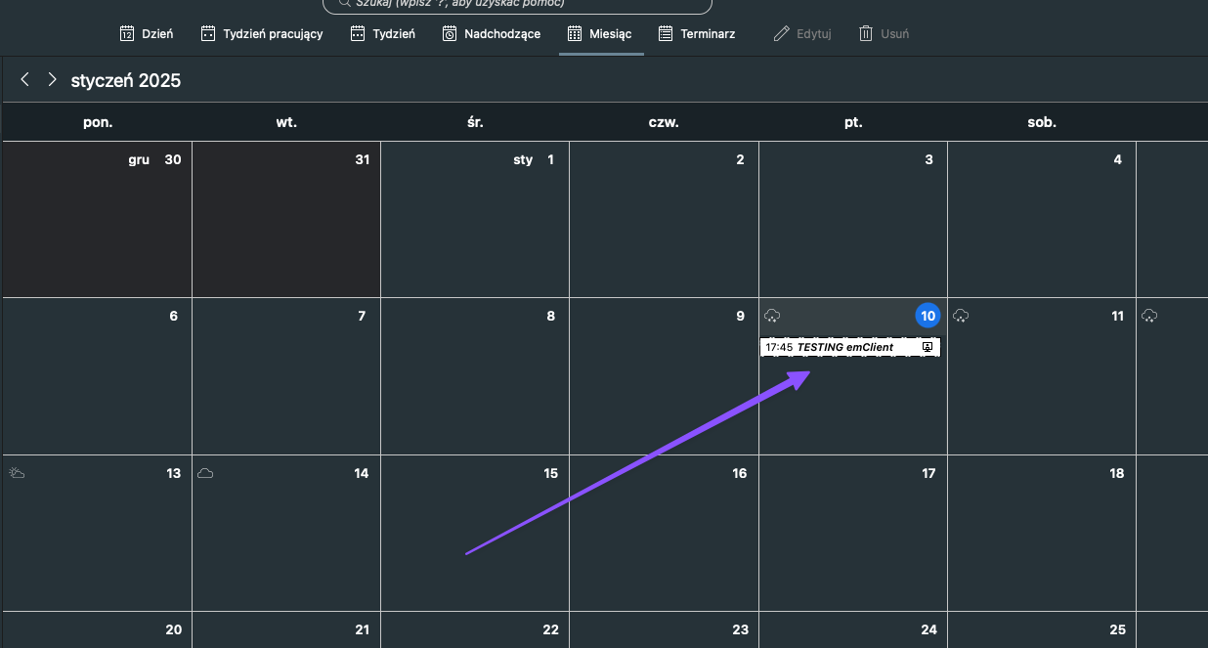Select the day cell for January 6
The height and width of the screenshot is (648, 1208).
pos(97,376)
